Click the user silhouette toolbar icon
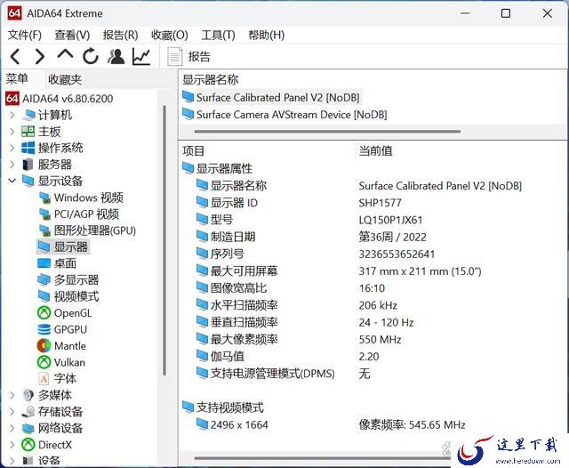This screenshot has height=468, width=569. (116, 56)
